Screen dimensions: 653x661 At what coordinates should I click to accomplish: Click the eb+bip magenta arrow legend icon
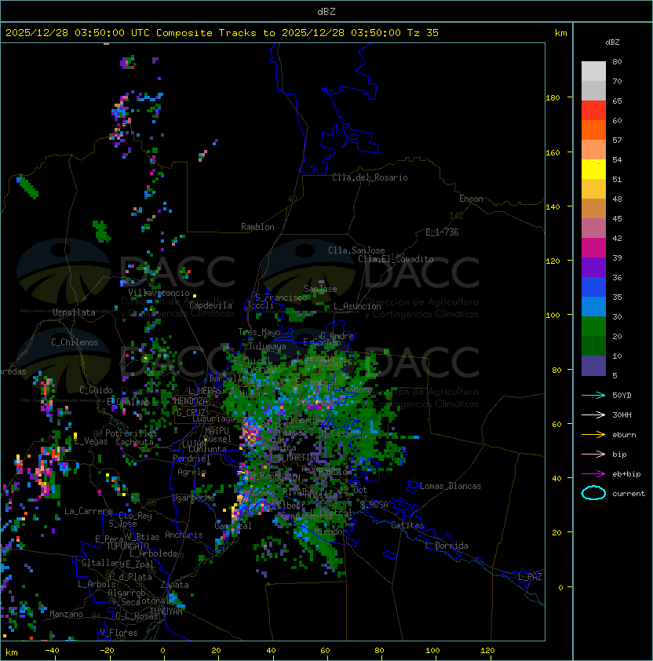tap(593, 474)
